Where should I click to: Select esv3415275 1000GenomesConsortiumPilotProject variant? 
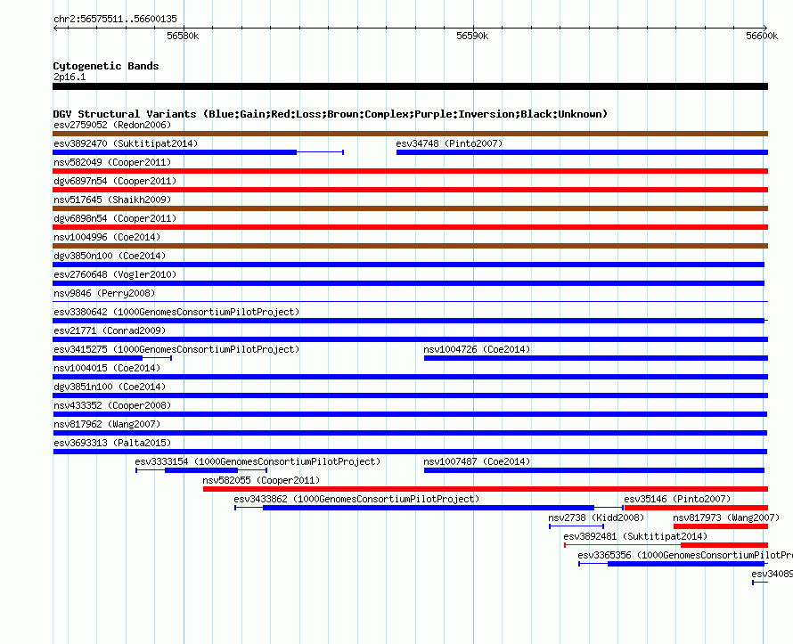click(112, 358)
